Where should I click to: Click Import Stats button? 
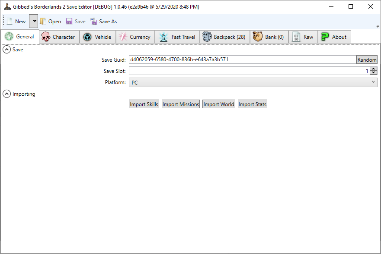tap(253, 104)
